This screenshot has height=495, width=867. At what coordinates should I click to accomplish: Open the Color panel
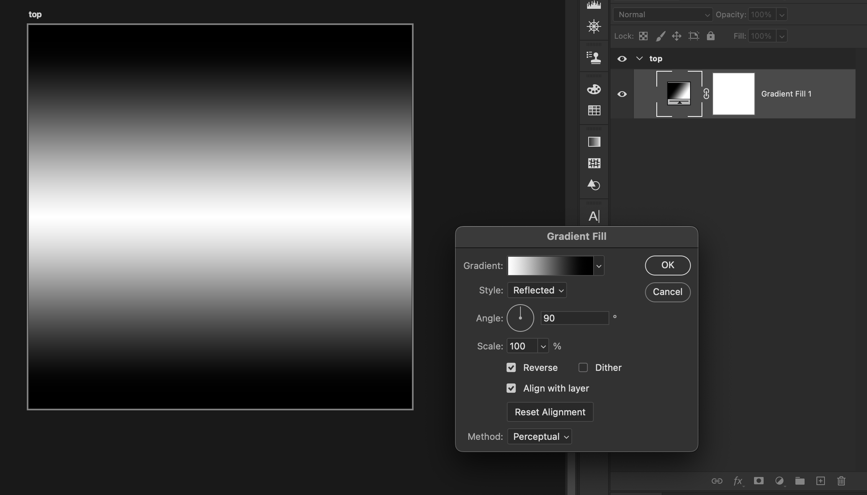(x=594, y=89)
